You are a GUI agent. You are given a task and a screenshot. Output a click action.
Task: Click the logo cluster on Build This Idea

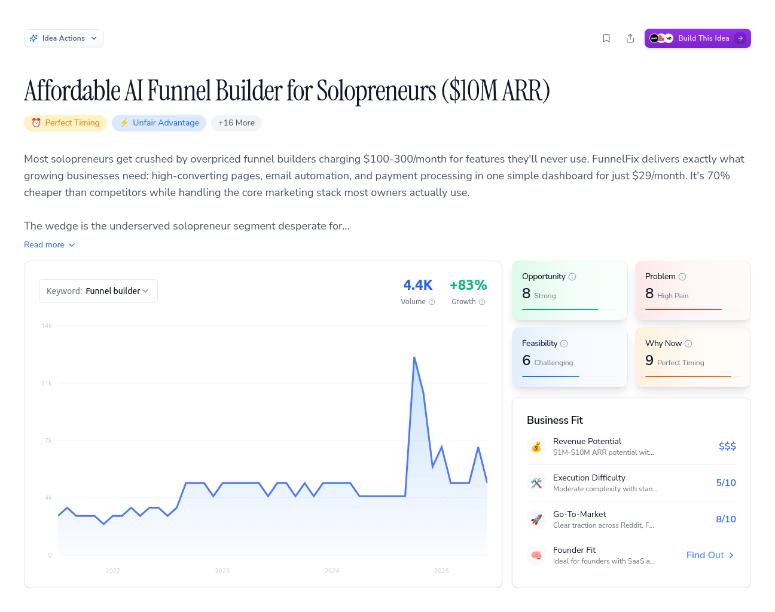tap(661, 38)
